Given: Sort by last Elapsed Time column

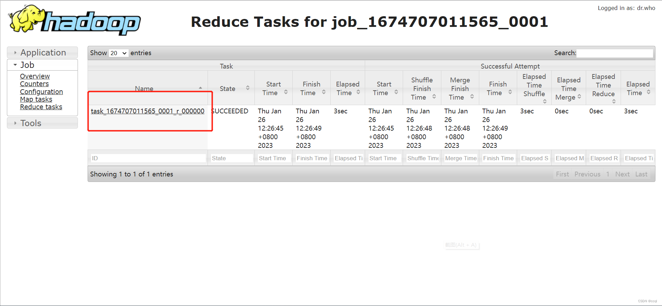Looking at the screenshot, I should [638, 88].
